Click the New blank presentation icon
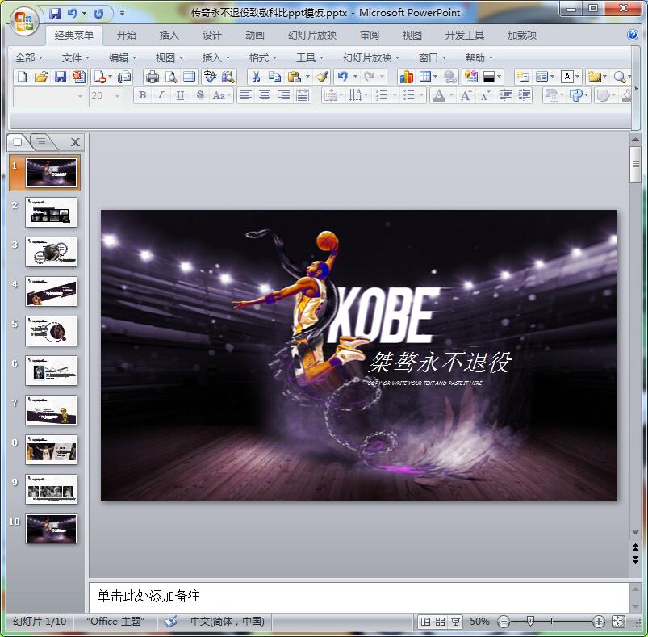 pyautogui.click(x=23, y=77)
